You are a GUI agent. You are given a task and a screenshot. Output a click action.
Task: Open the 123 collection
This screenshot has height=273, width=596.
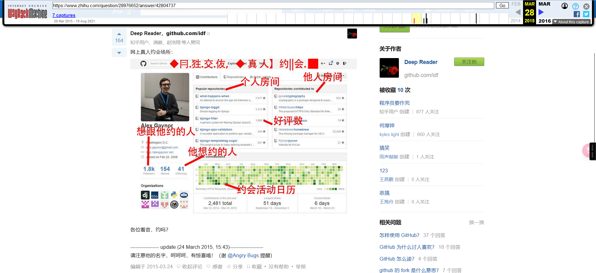click(x=384, y=171)
